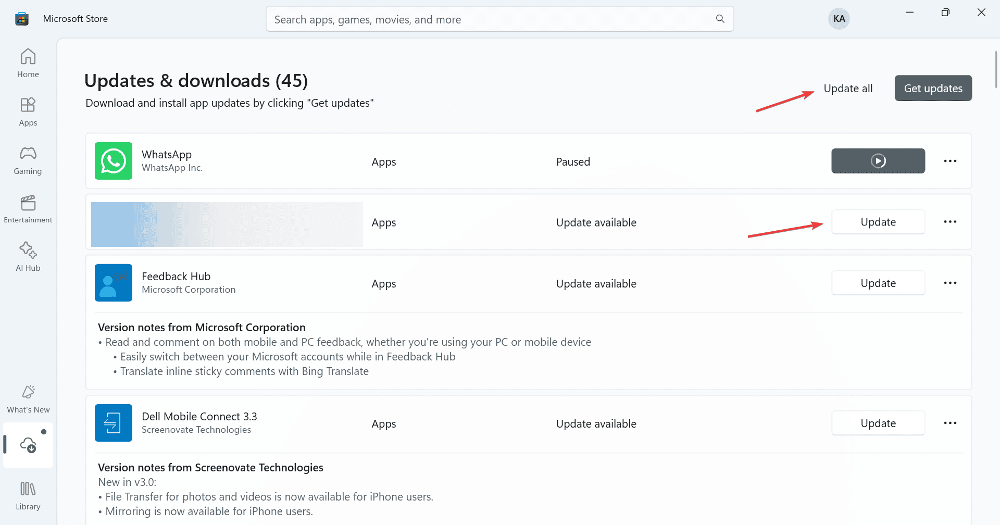Image resolution: width=1000 pixels, height=525 pixels.
Task: Restore down the Microsoft Store window
Action: (945, 12)
